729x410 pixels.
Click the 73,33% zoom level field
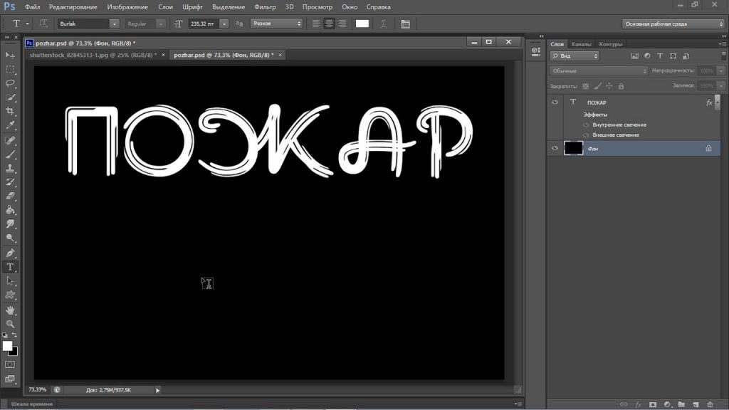click(38, 389)
